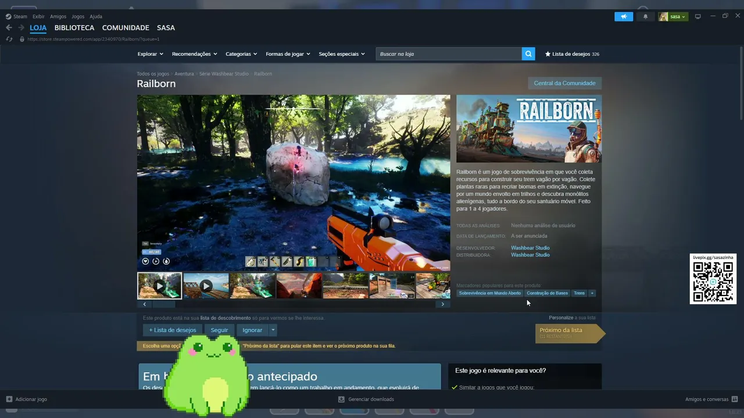The width and height of the screenshot is (744, 418).
Task: Switch to the BIBLIOTECA tab
Action: point(74,28)
